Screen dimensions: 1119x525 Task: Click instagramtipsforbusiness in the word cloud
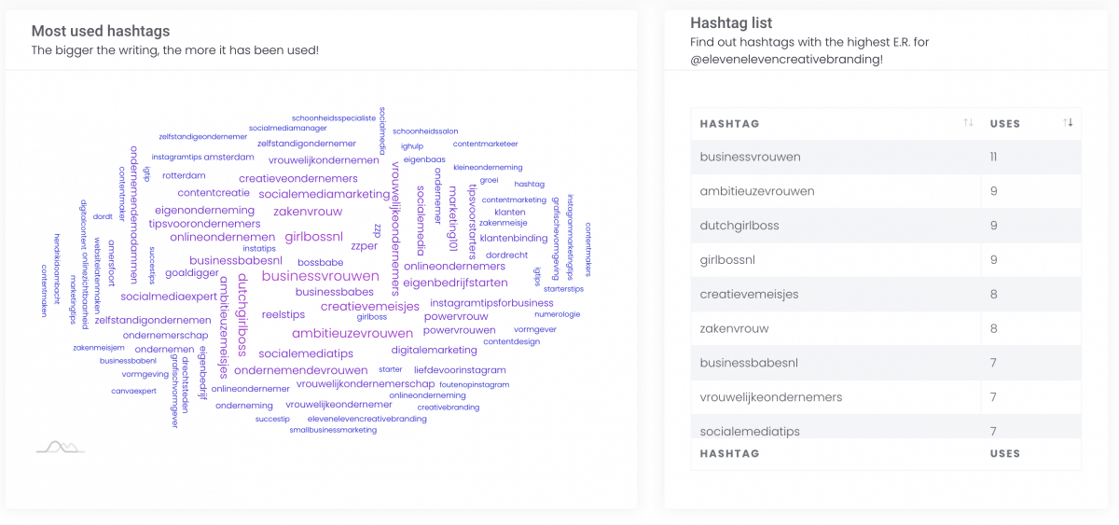click(491, 302)
